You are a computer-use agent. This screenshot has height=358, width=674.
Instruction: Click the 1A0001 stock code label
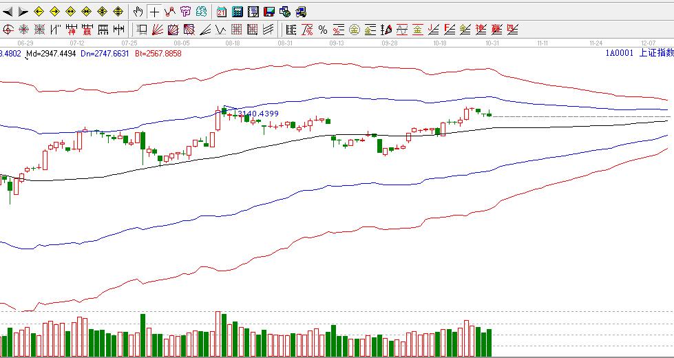click(x=619, y=53)
